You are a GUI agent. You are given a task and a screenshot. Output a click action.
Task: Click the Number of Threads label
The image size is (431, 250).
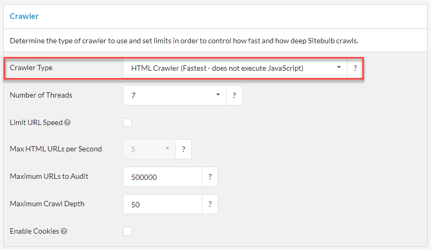[x=41, y=95]
